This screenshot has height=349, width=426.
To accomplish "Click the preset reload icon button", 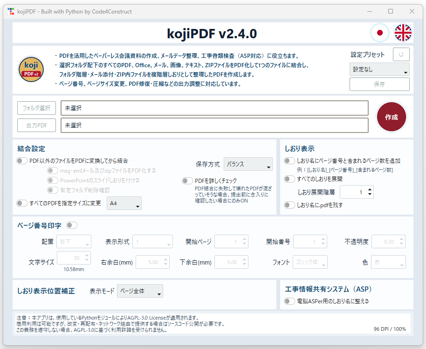I will 401,55.
